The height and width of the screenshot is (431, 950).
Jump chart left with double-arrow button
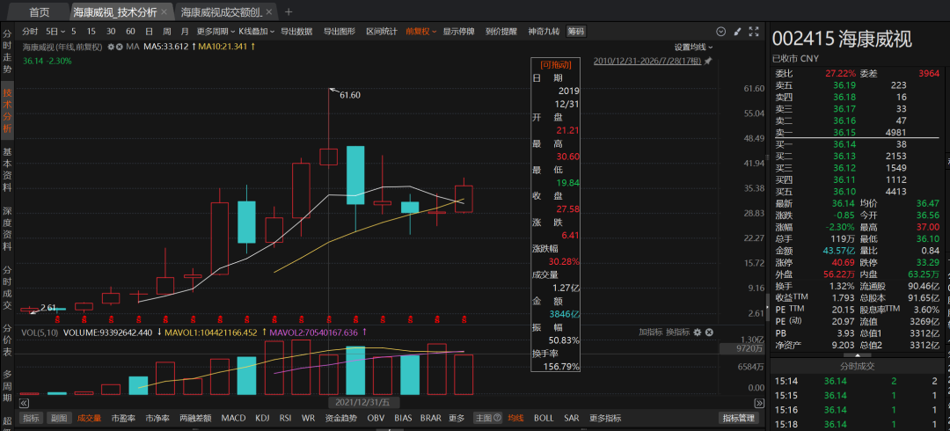[25, 403]
